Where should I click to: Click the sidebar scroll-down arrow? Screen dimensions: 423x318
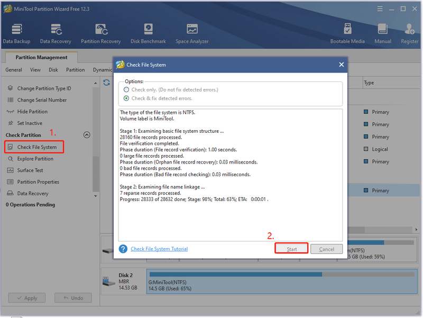click(x=96, y=196)
